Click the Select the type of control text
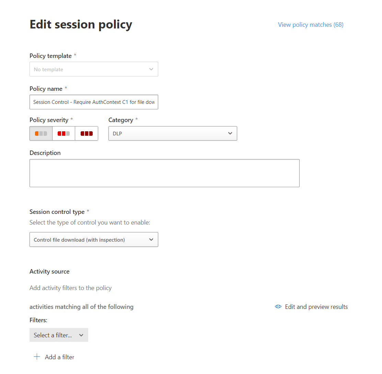The image size is (382, 374). [x=90, y=222]
